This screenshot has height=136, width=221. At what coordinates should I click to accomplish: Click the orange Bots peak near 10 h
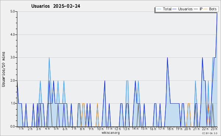click(x=97, y=104)
